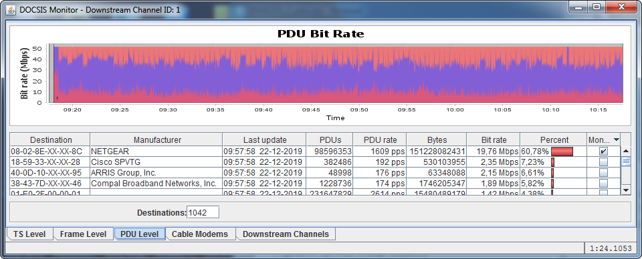Click the 151228082431 bytes cell

[x=437, y=152]
